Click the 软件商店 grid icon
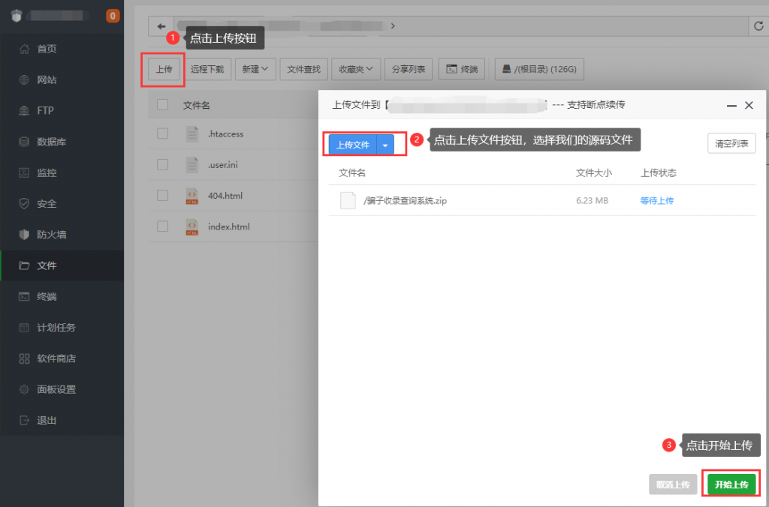This screenshot has height=507, width=769. point(24,358)
